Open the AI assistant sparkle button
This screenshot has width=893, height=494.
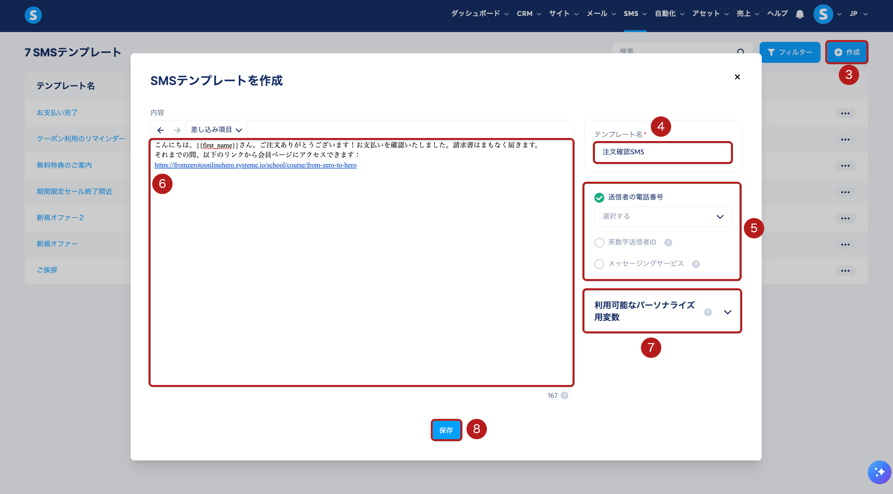879,472
